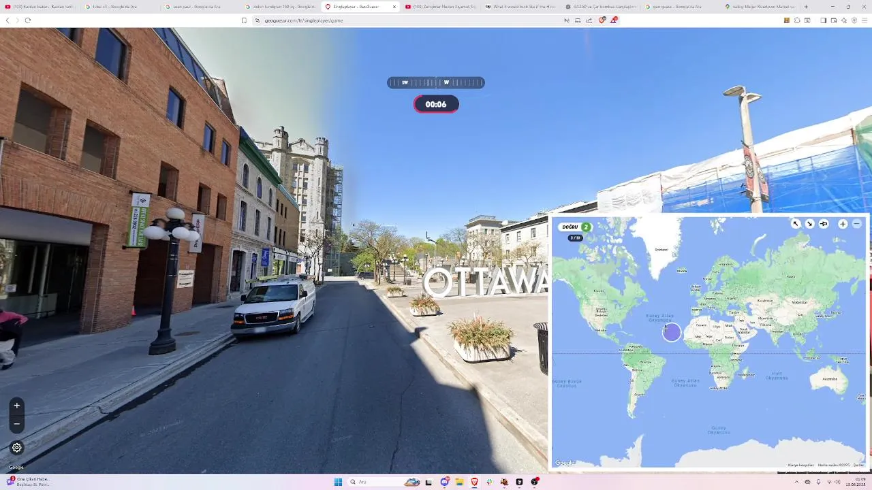
Task: Toggle the browser sidebar panel
Action: (823, 20)
